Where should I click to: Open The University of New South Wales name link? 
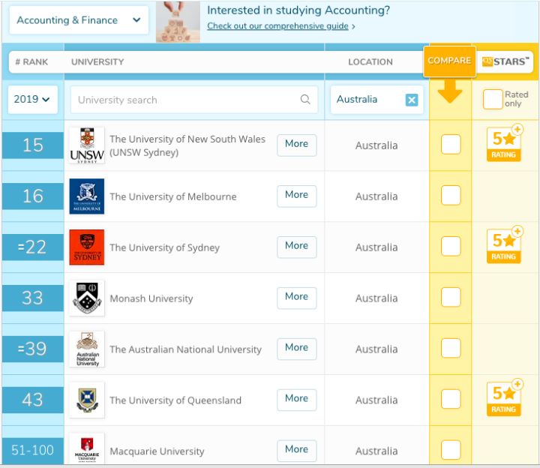[187, 145]
